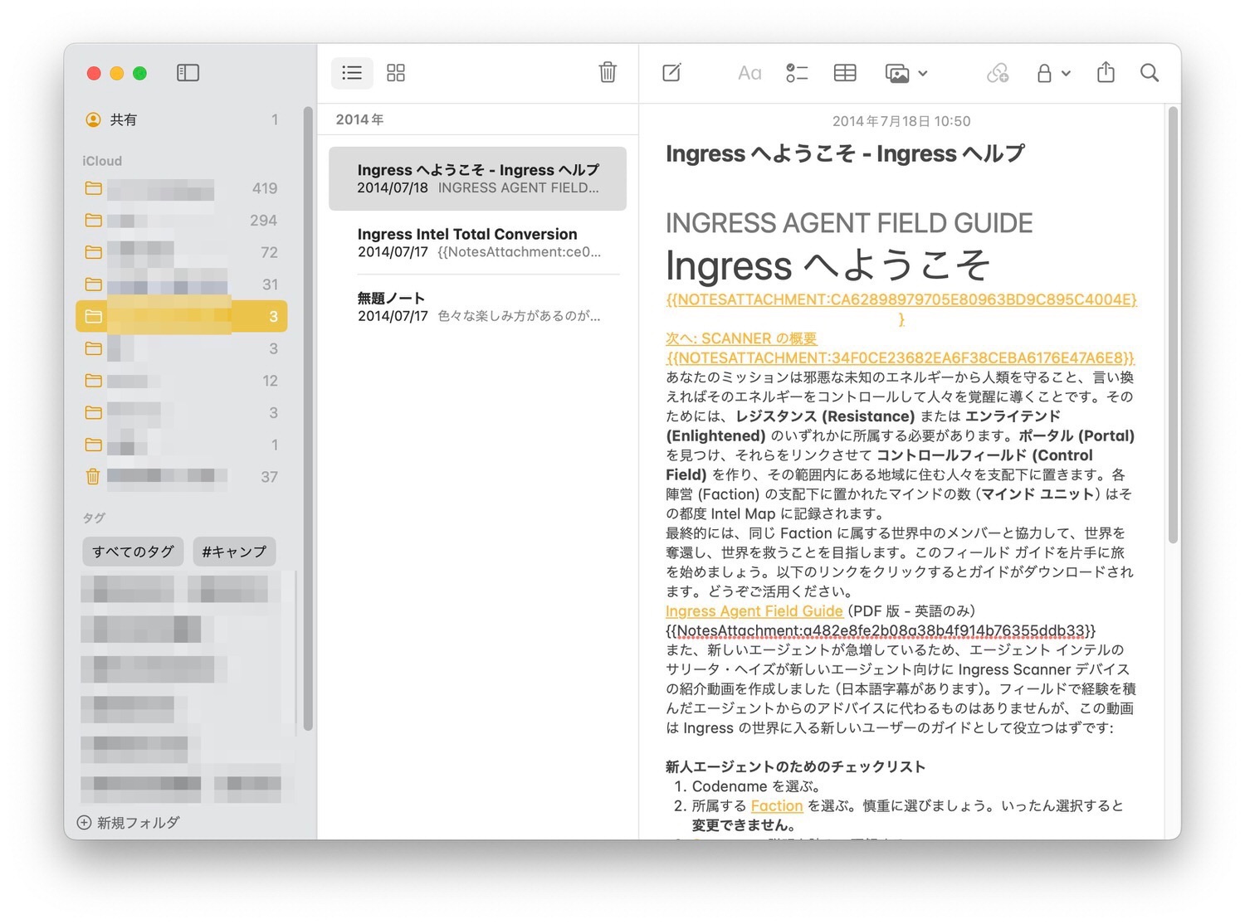The image size is (1245, 924).
Task: Expand the media dropdown chevron
Action: pos(923,73)
